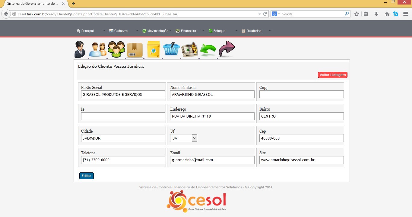Click the Email input field
This screenshot has height=217, width=412.
click(x=212, y=160)
